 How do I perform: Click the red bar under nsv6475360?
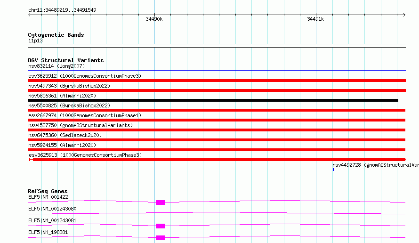[217, 140]
